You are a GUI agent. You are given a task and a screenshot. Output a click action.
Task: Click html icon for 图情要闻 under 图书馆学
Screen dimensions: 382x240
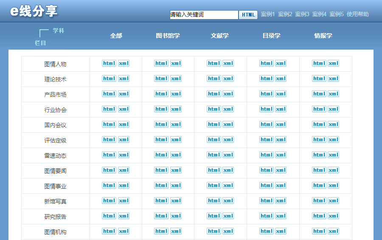click(161, 170)
